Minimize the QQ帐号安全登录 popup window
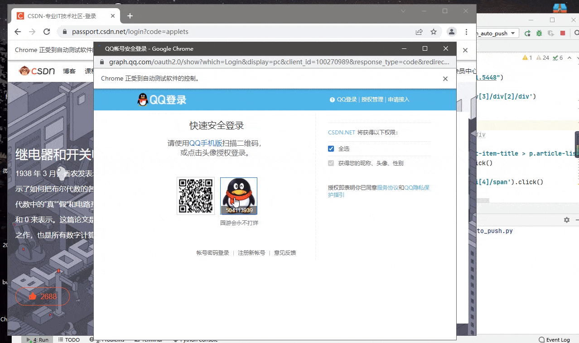The height and width of the screenshot is (343, 579). [404, 48]
